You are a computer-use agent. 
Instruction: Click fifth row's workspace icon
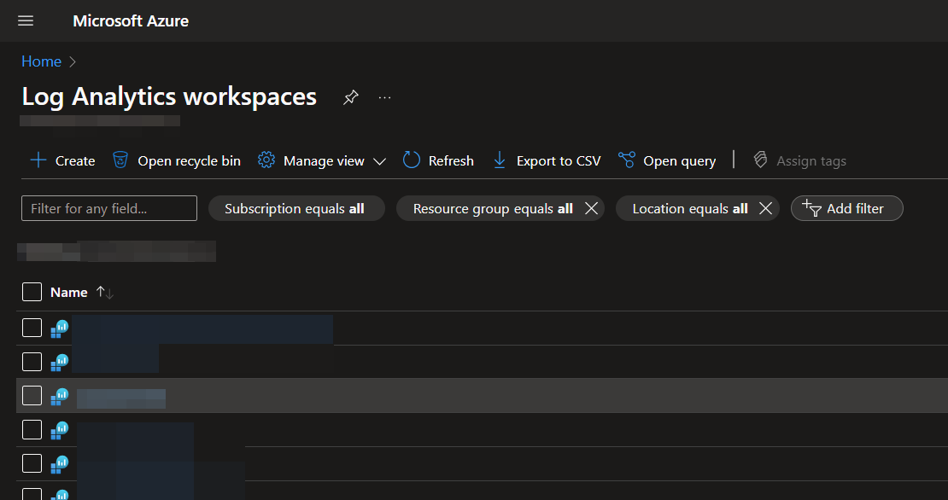[59, 464]
